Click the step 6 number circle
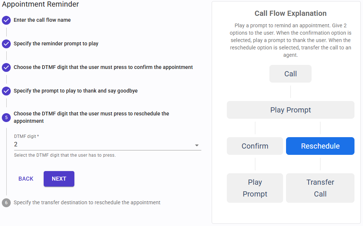This screenshot has width=363, height=226. pos(6,203)
